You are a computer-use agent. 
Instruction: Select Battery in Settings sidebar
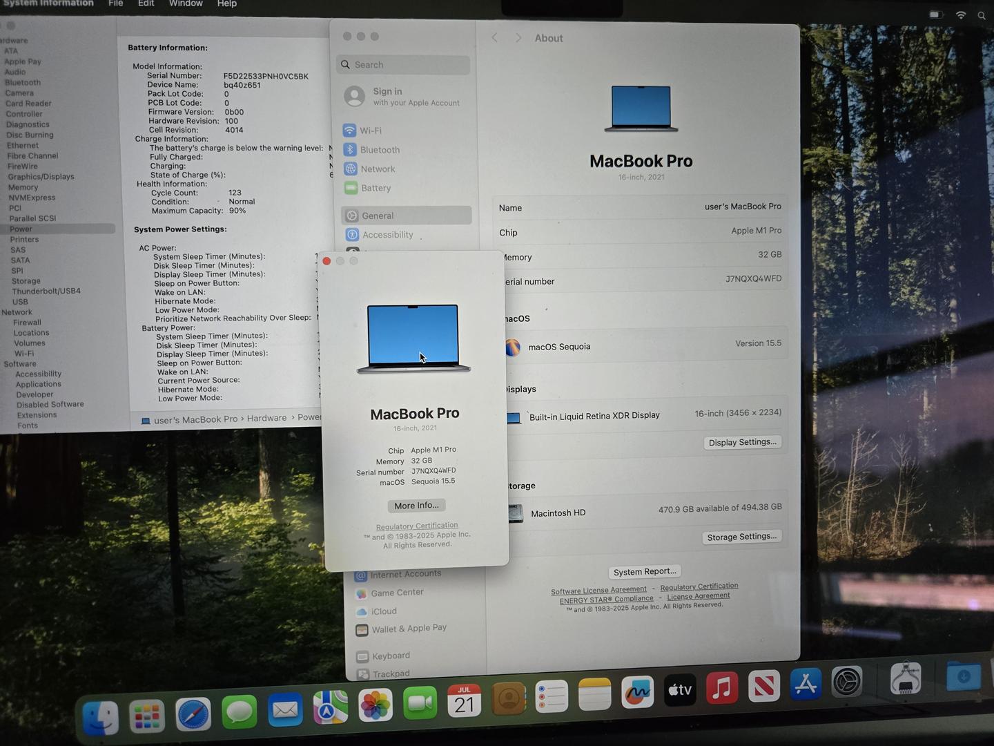point(407,188)
